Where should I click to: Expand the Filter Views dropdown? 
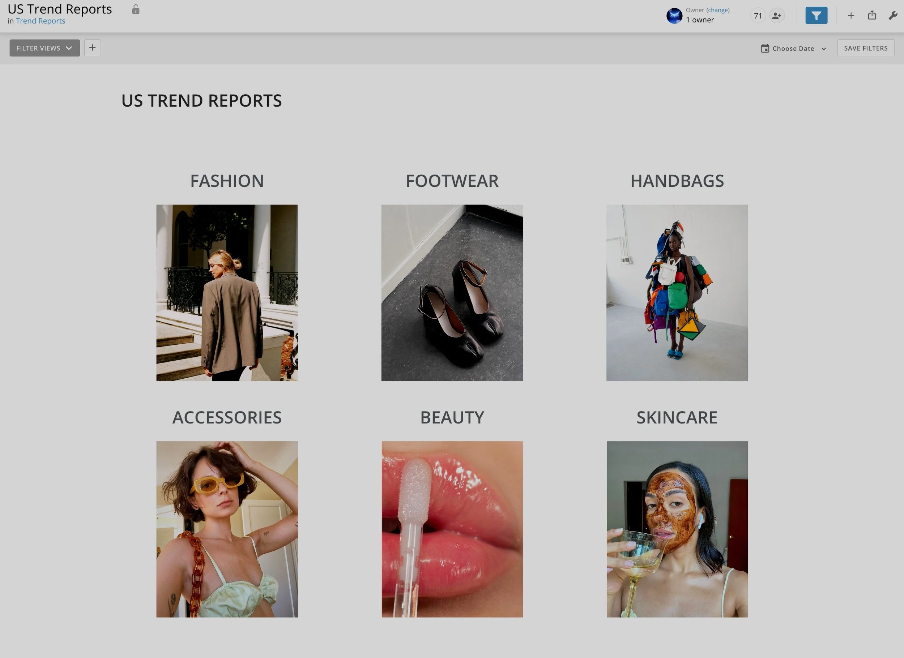44,48
